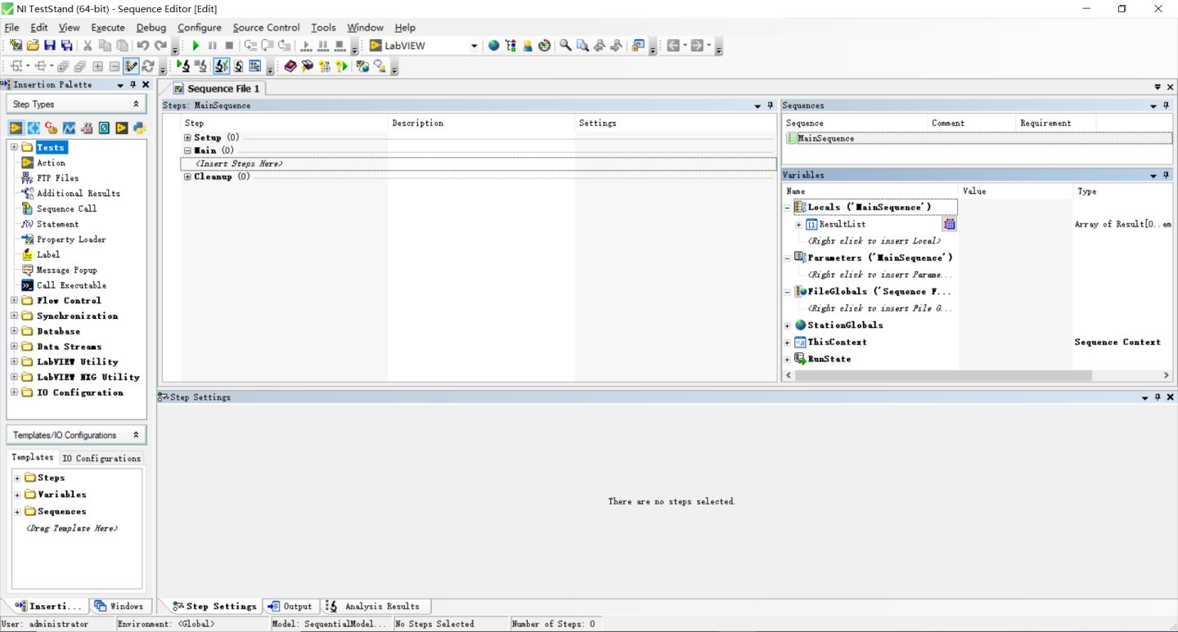
Task: Toggle the pencil edit mode button
Action: point(131,66)
